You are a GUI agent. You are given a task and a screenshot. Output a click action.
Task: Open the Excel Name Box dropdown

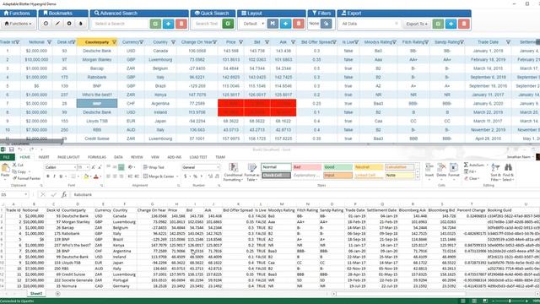point(26,195)
